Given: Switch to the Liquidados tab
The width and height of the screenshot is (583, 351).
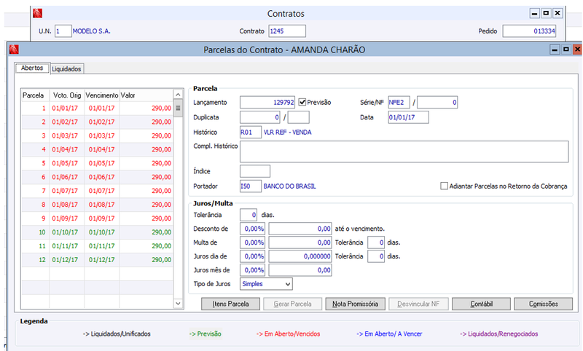Looking at the screenshot, I should [66, 68].
